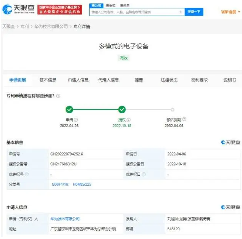The height and width of the screenshot is (239, 242).
Task: Click the green 有效 status tag
Action: click(124, 58)
